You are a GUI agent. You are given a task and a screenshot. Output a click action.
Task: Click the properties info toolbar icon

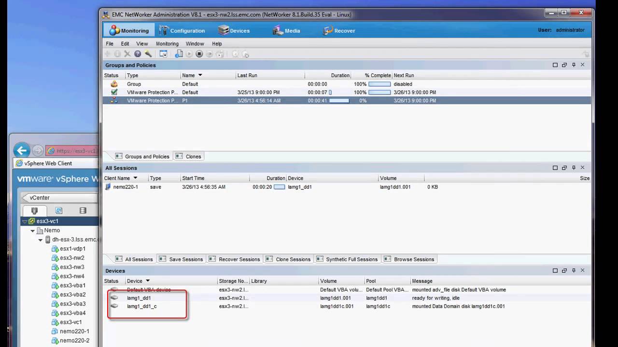(x=117, y=54)
